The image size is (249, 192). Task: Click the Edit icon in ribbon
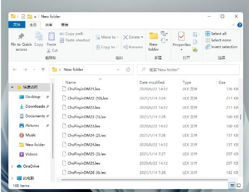pos(195,42)
